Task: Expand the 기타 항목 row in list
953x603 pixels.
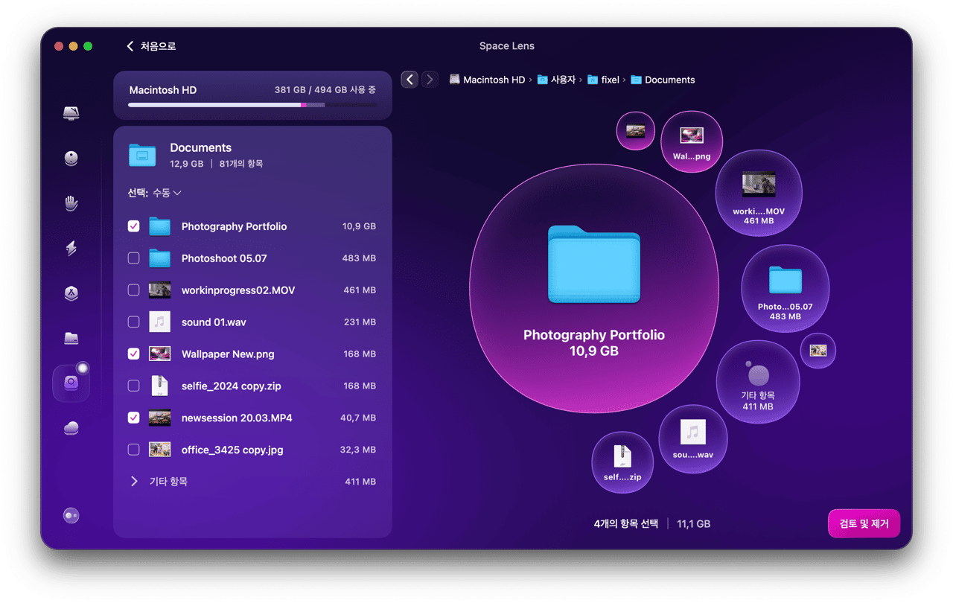Action: pyautogui.click(x=134, y=482)
